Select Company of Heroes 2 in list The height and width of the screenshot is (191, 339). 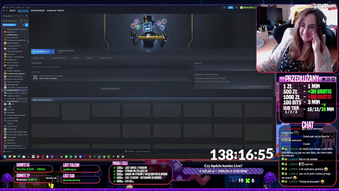coord(14,96)
